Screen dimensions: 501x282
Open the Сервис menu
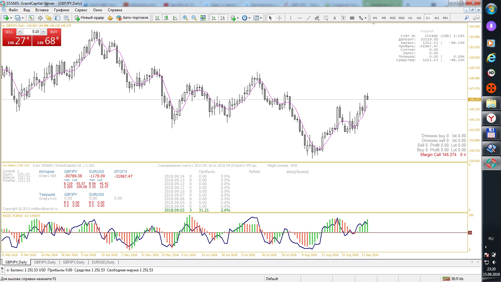(81, 10)
